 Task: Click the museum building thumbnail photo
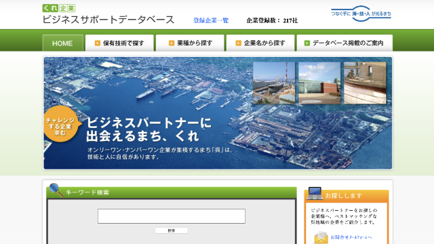pyautogui.click(x=319, y=83)
